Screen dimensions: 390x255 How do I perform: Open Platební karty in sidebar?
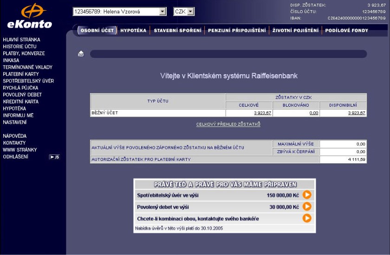pyautogui.click(x=21, y=74)
